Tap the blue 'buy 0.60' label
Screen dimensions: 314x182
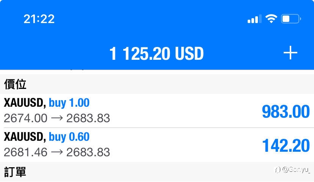pos(69,137)
